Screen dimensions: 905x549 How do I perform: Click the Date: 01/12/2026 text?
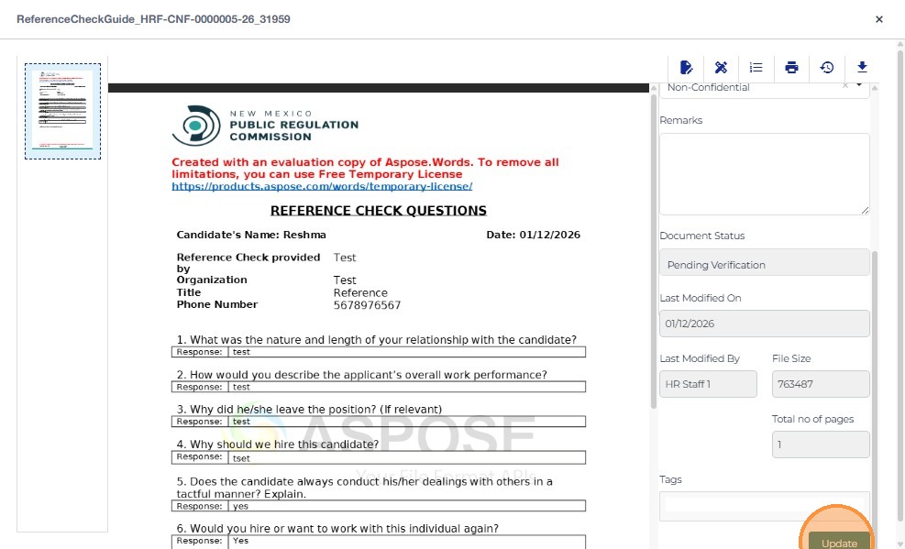click(x=534, y=235)
